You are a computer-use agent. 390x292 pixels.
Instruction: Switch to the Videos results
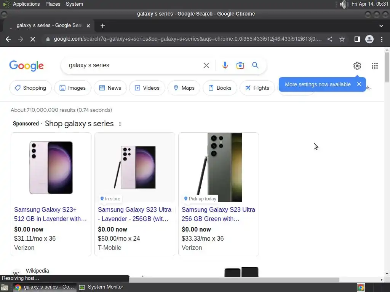pos(147,88)
